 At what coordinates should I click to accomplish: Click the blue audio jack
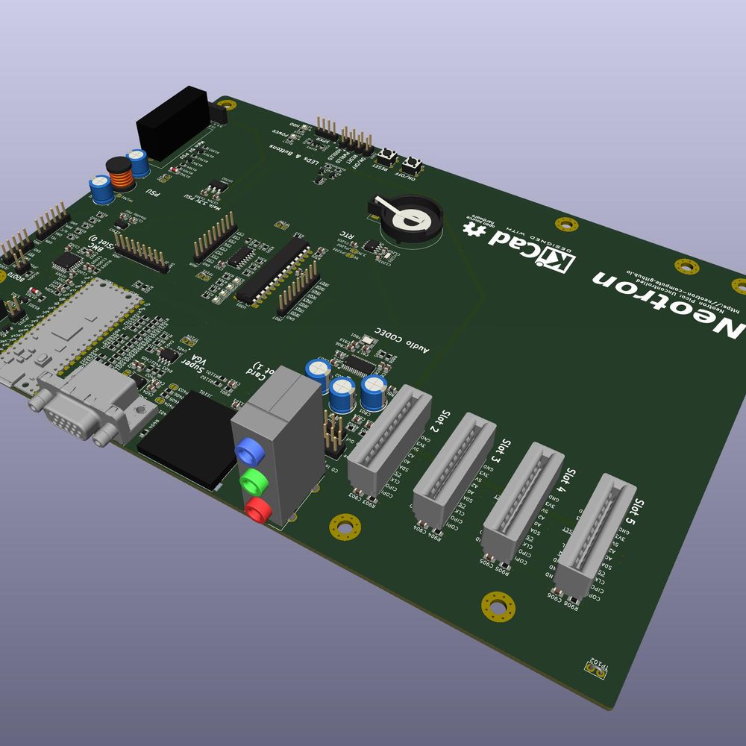250,451
